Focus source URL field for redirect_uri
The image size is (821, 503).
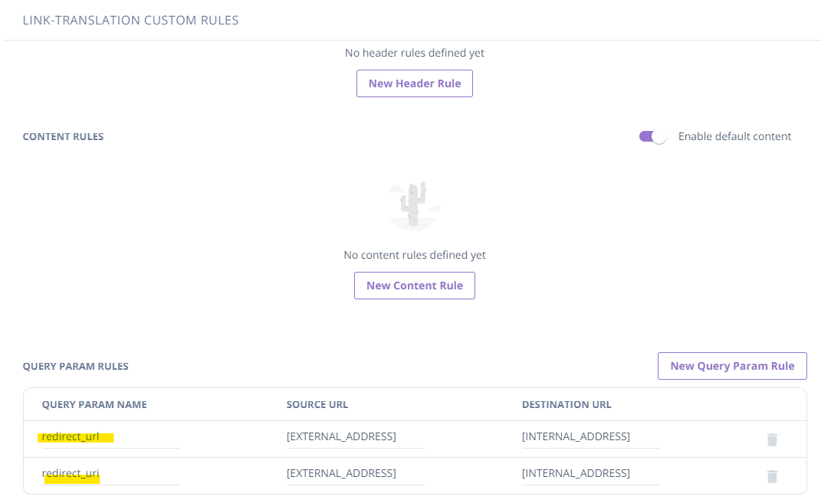pyautogui.click(x=355, y=473)
